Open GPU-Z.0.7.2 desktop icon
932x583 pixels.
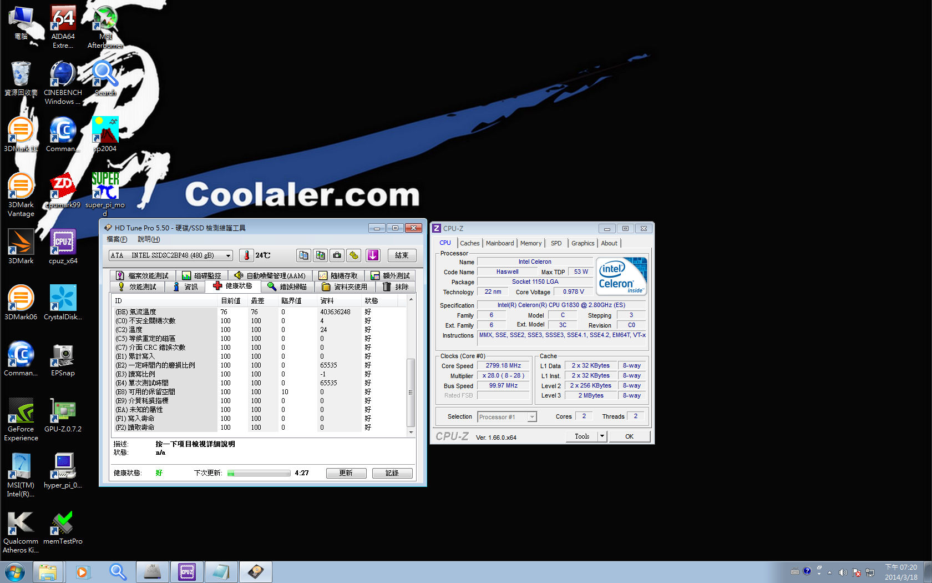[63, 415]
